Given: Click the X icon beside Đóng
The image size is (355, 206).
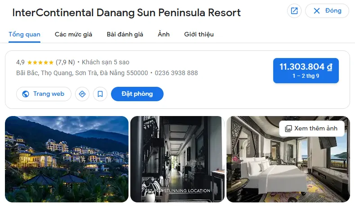Looking at the screenshot, I should 317,11.
